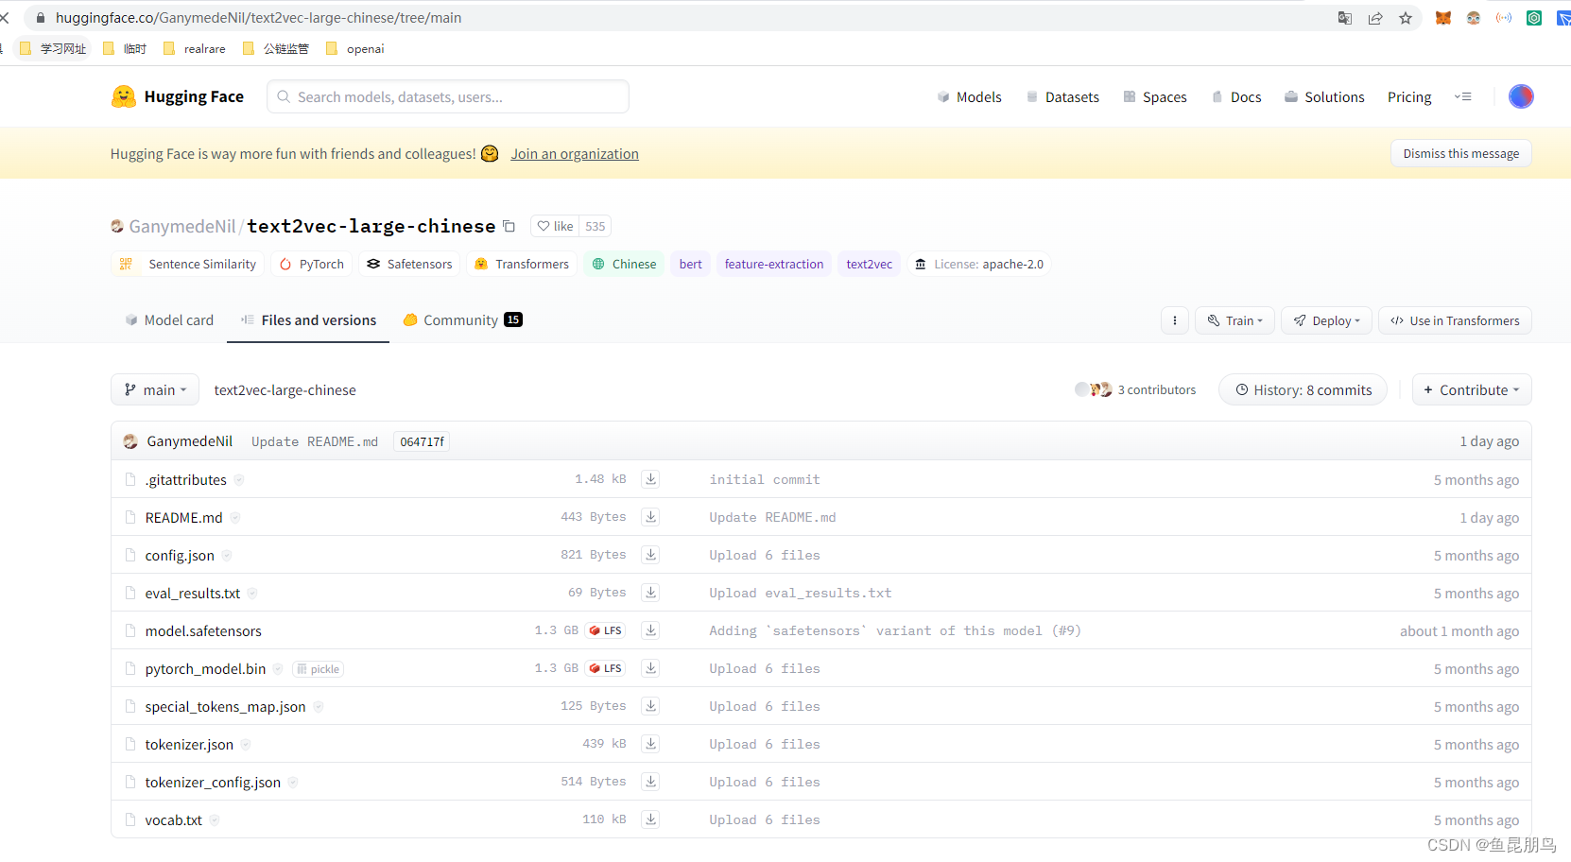Click the LFS badge on model.safetensors
The image size is (1571, 862).
(605, 630)
